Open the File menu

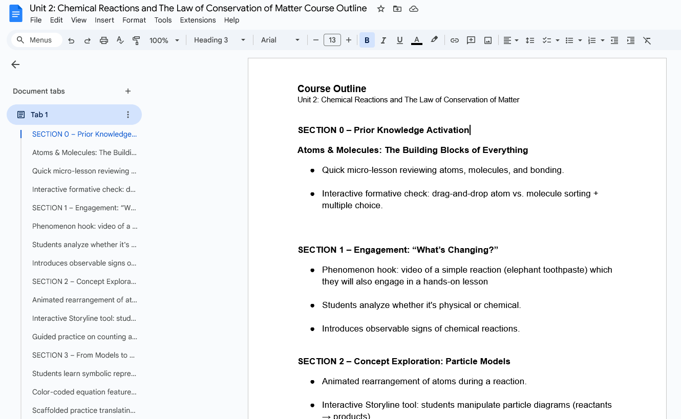point(36,20)
